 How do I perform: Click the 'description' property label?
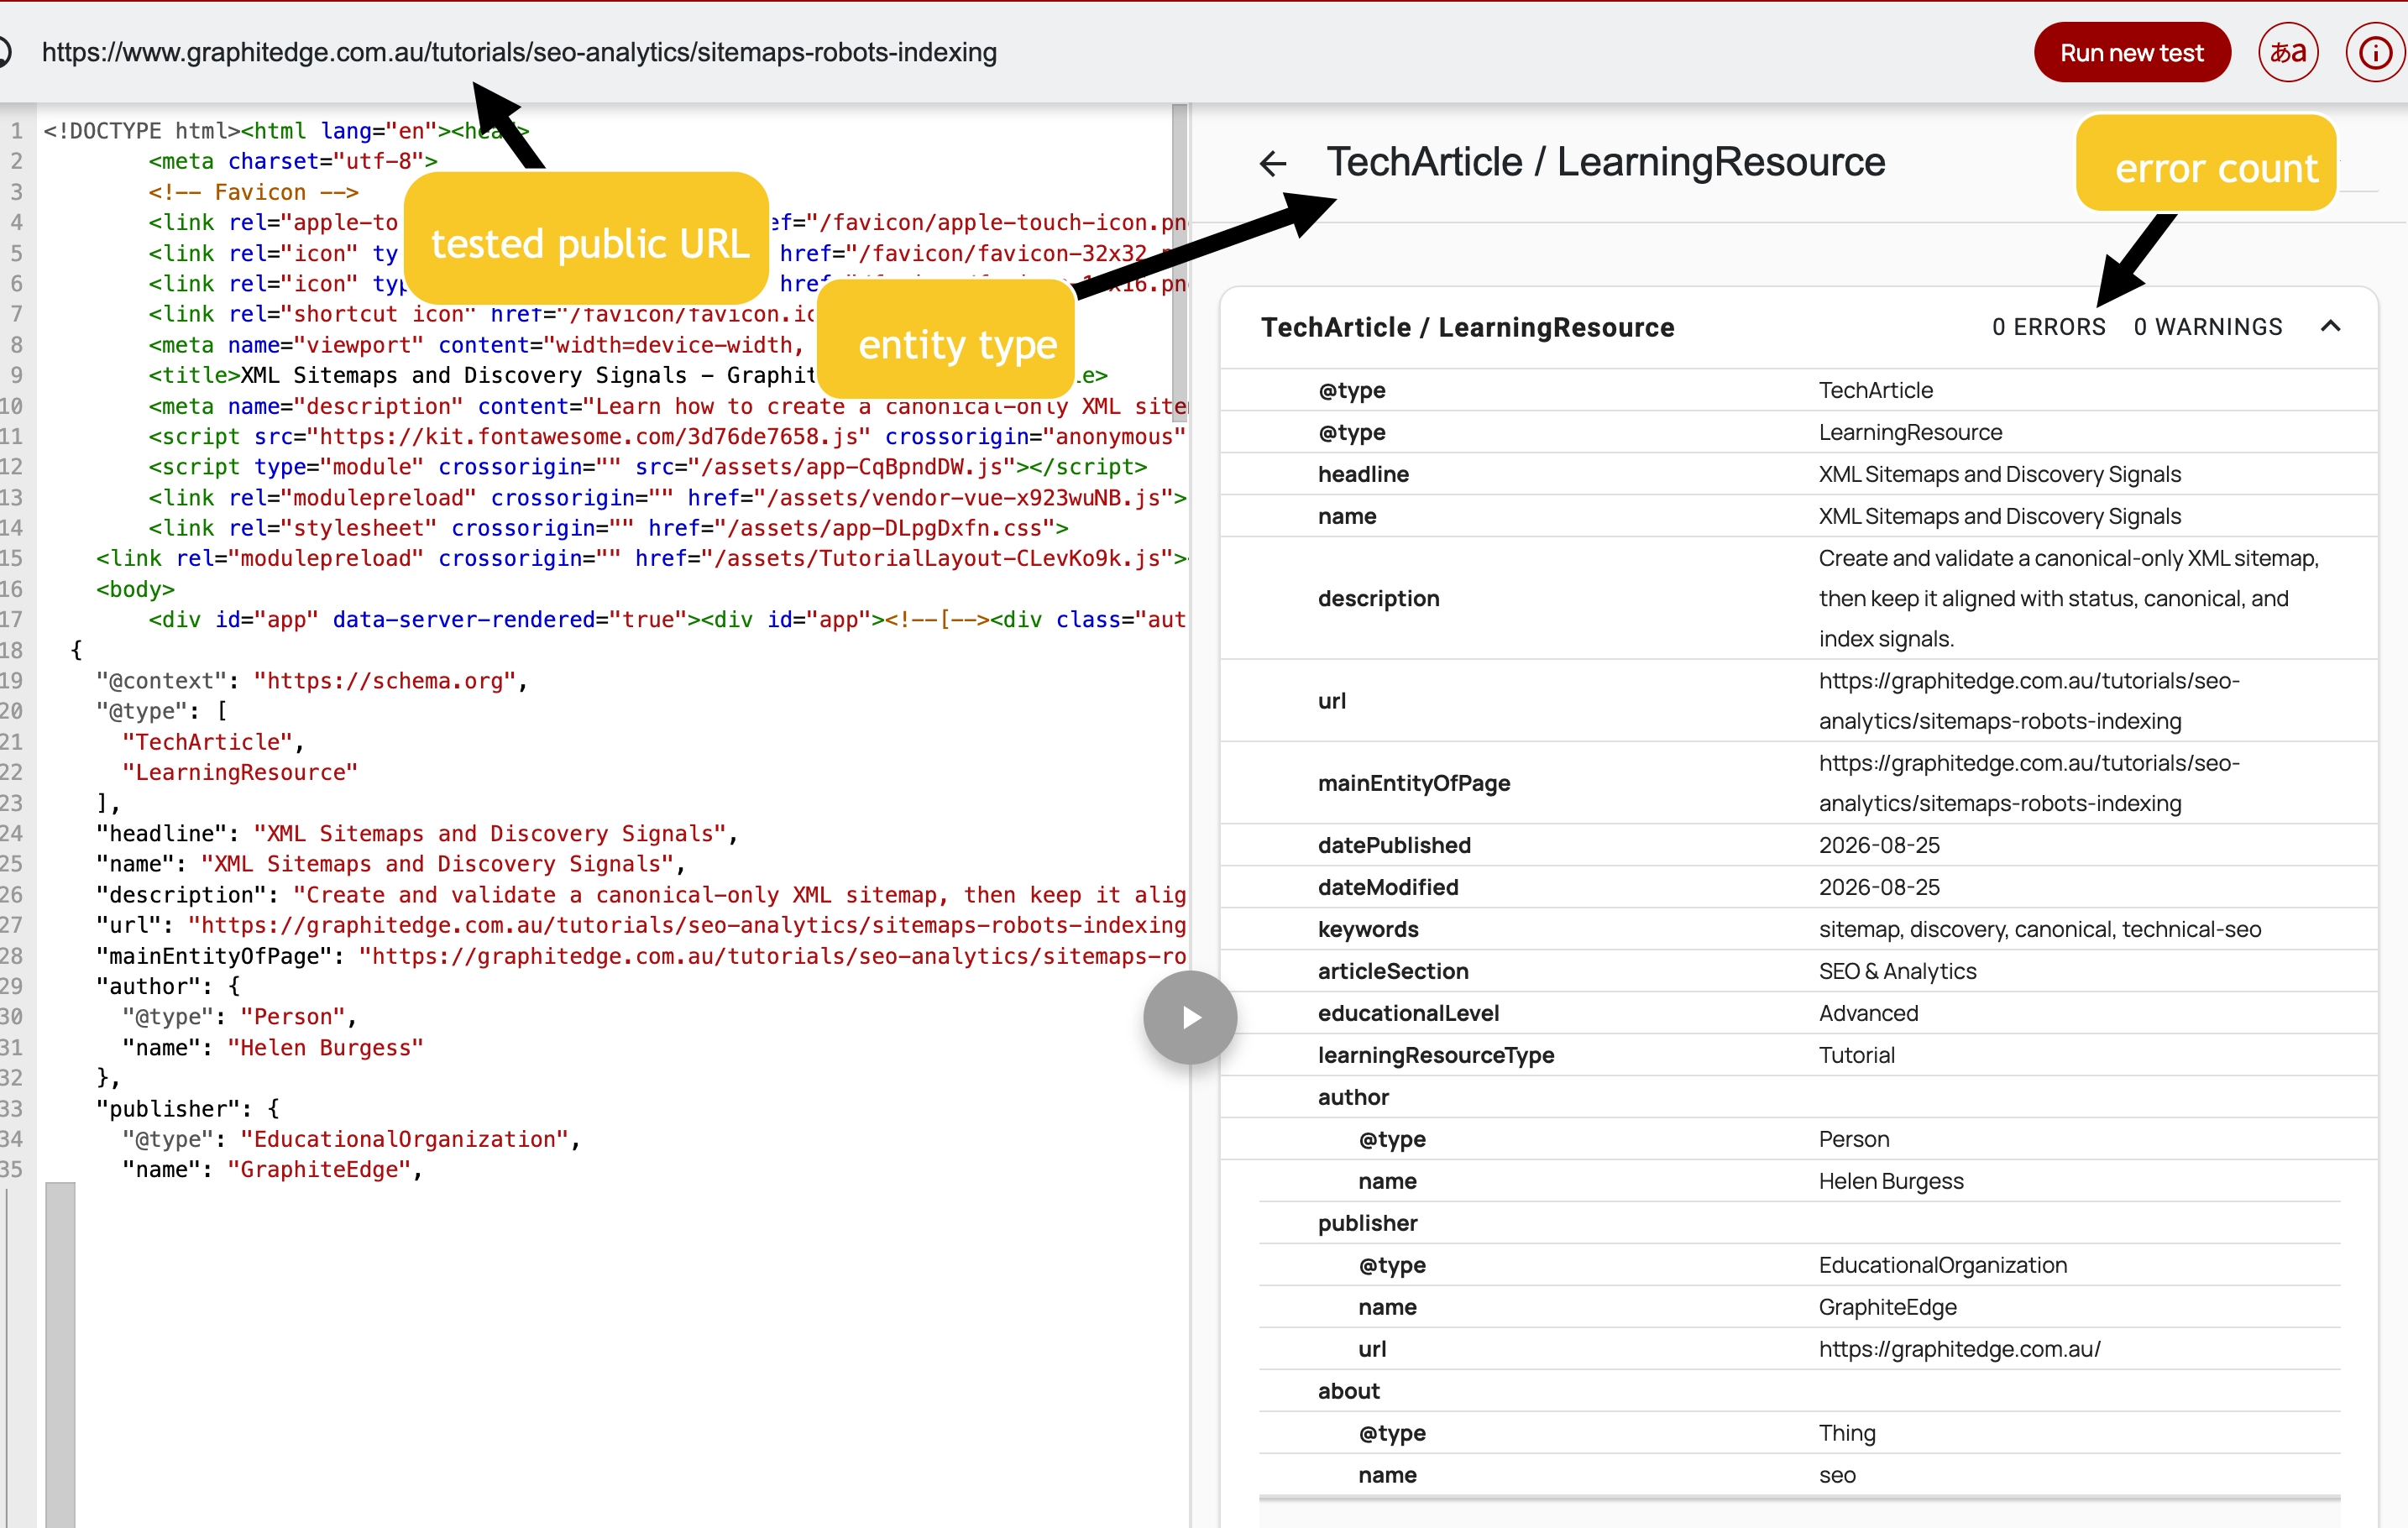click(1378, 598)
